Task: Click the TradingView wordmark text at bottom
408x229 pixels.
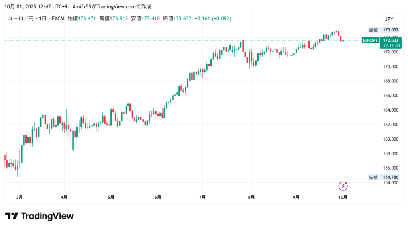Action: click(47, 216)
